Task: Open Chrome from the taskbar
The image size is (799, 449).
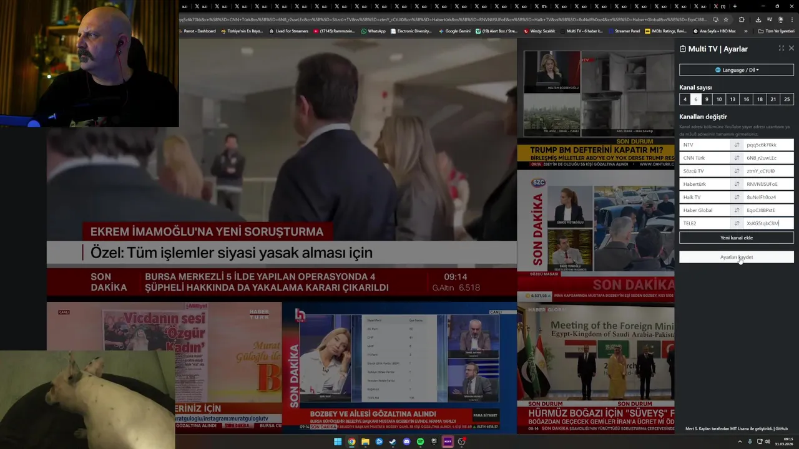Action: [x=351, y=442]
